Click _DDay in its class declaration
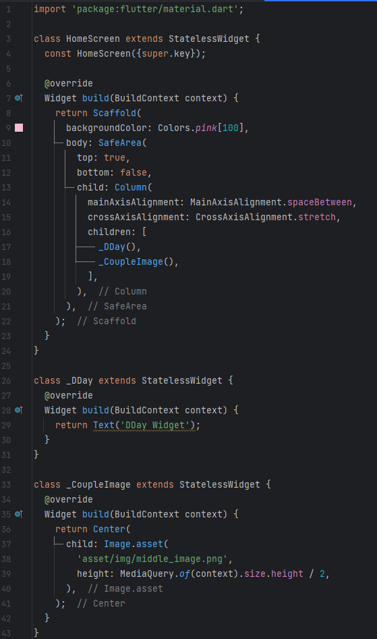Screen dimensions: 377x639 (x=80, y=380)
